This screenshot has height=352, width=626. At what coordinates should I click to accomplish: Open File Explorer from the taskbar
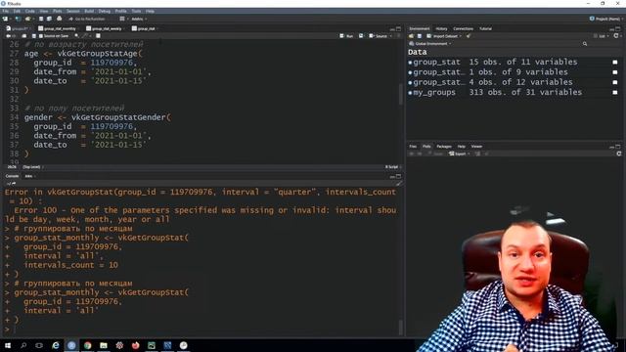[104, 345]
